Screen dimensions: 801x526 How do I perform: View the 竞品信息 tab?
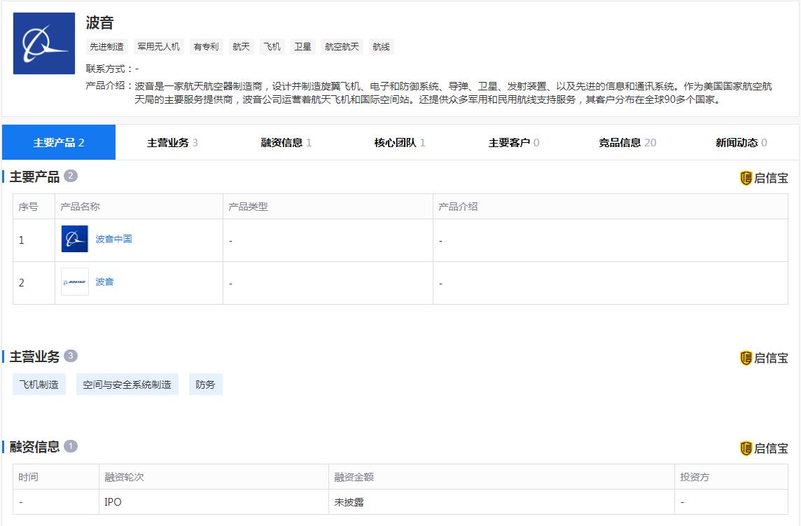click(627, 143)
